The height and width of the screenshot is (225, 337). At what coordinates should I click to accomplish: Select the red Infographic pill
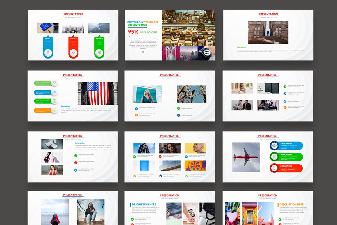click(286, 168)
